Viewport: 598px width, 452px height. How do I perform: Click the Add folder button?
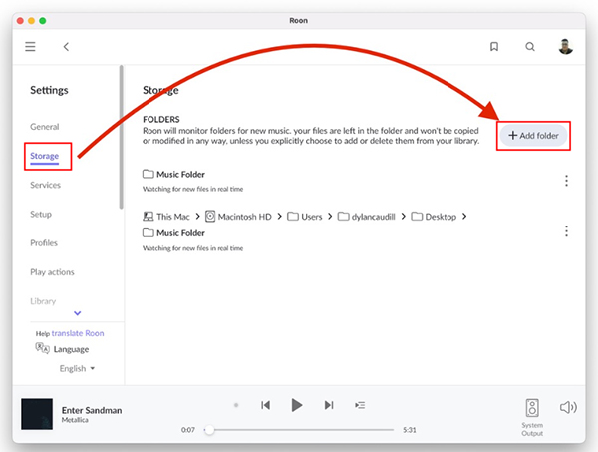point(534,135)
